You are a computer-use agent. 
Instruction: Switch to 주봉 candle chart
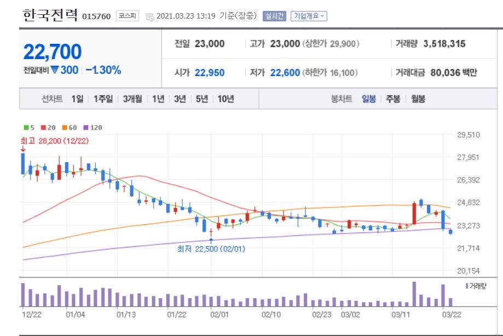pos(394,99)
